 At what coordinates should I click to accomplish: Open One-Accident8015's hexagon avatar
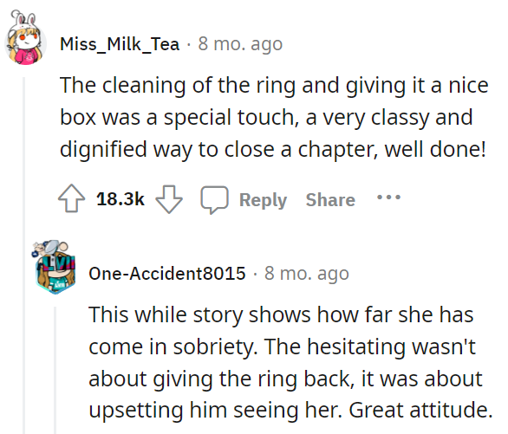(x=55, y=268)
